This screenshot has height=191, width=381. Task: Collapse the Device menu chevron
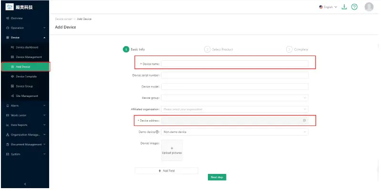coord(44,38)
